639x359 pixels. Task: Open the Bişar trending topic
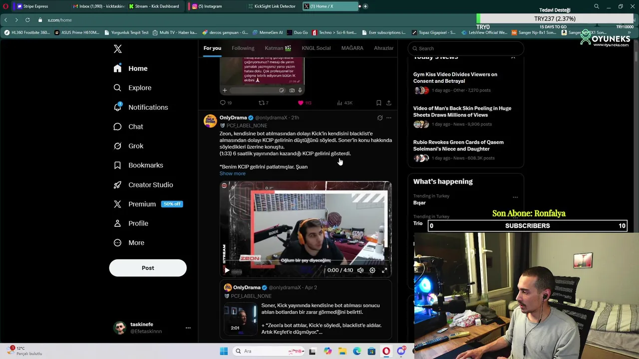click(x=419, y=203)
